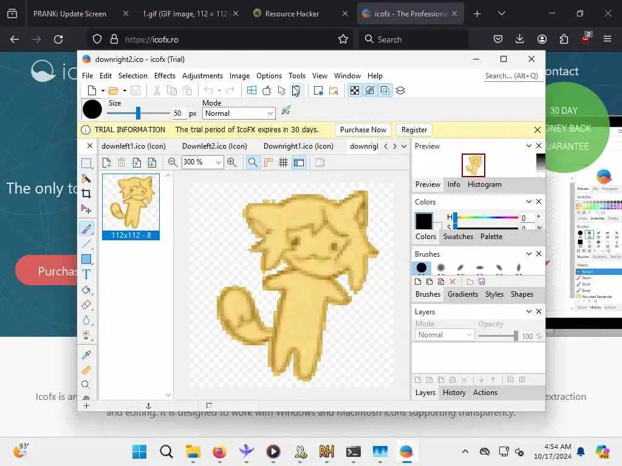Select the crop tool
This screenshot has width=622, height=466.
tap(86, 194)
